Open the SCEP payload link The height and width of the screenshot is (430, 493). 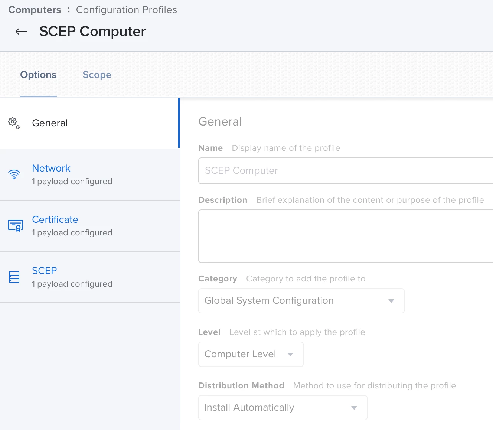click(44, 271)
